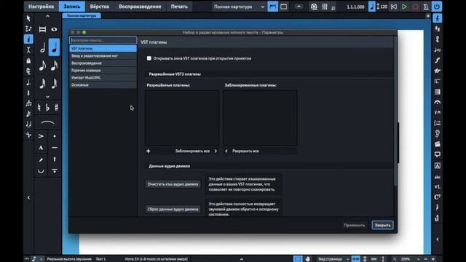Viewport: 466px width, 262px height.
Task: Toggle the note input button in left toolbox
Action: [x=28, y=39]
